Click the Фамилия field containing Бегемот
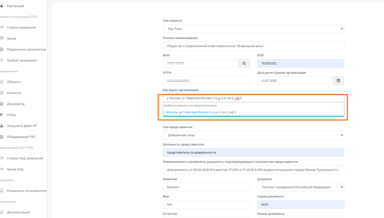The height and width of the screenshot is (218, 384). 206,187
